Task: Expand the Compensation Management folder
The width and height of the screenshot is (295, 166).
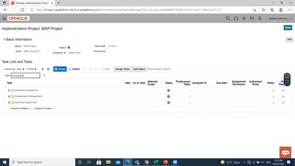Action: (9, 96)
